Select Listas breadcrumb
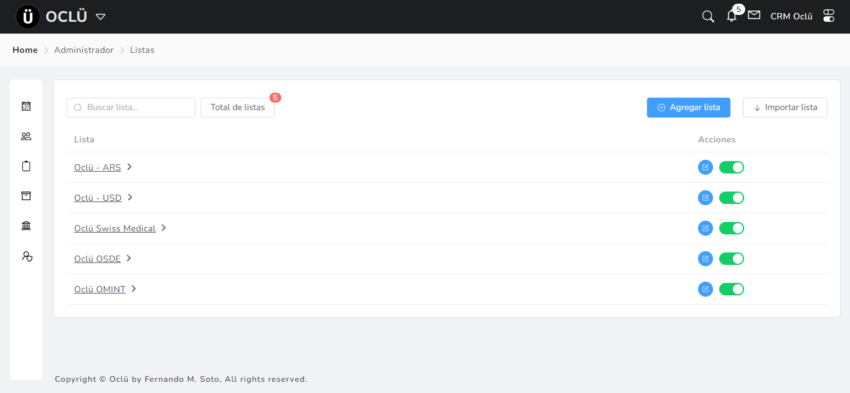Viewport: 850px width, 393px height. click(142, 50)
